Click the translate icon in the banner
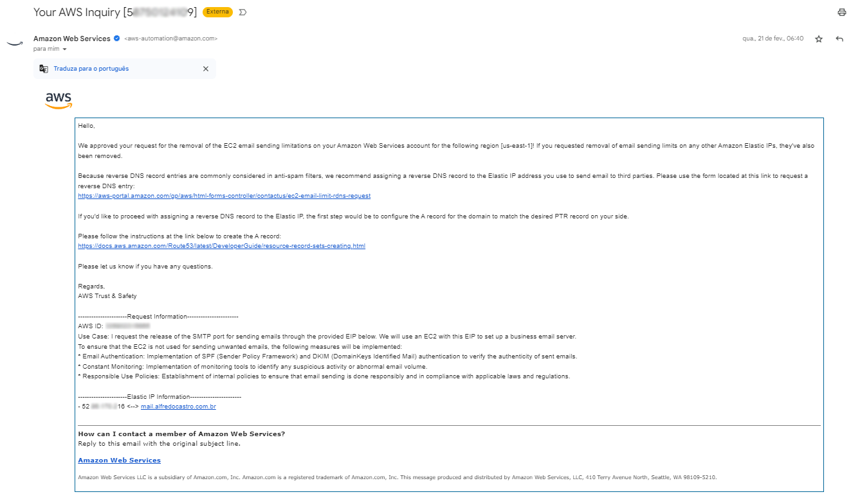 (x=43, y=69)
